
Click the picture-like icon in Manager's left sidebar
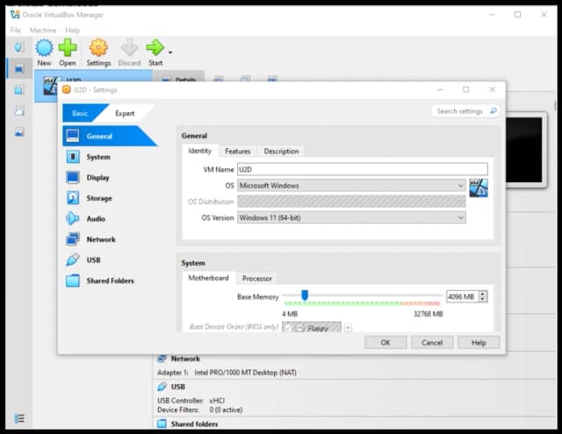(19, 132)
